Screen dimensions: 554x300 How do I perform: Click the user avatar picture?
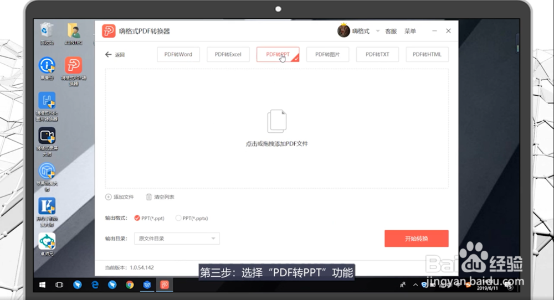(343, 30)
